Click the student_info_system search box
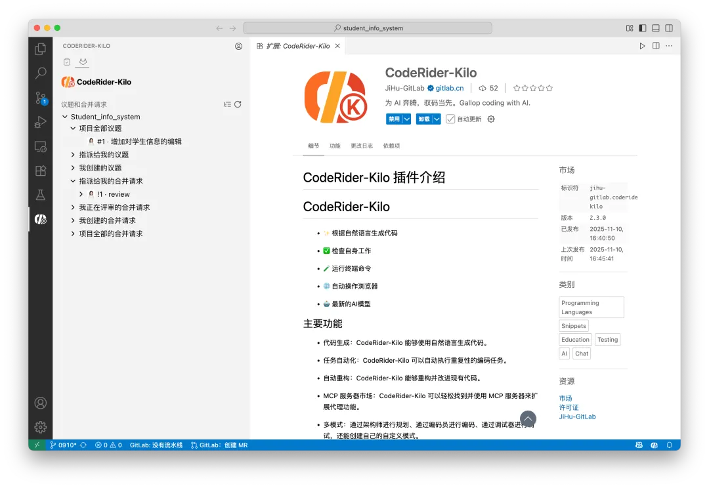709x488 pixels. coord(368,28)
